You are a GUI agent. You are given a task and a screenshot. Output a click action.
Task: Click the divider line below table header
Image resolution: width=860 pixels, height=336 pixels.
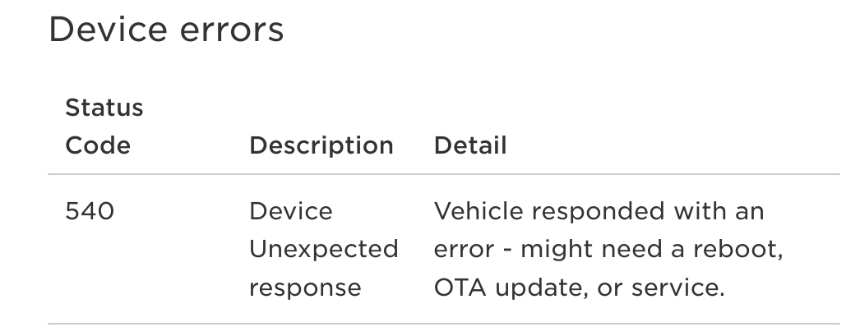coord(444,174)
